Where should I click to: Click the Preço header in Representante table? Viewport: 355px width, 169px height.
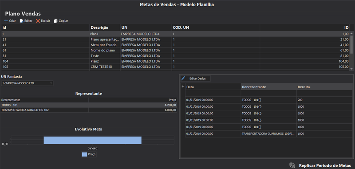point(132,100)
